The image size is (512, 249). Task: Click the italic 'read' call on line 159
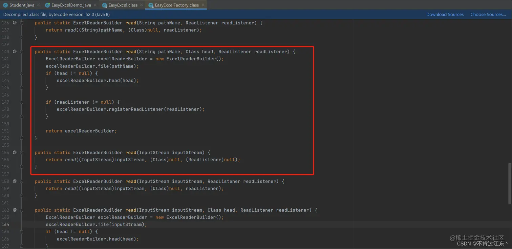click(x=70, y=188)
